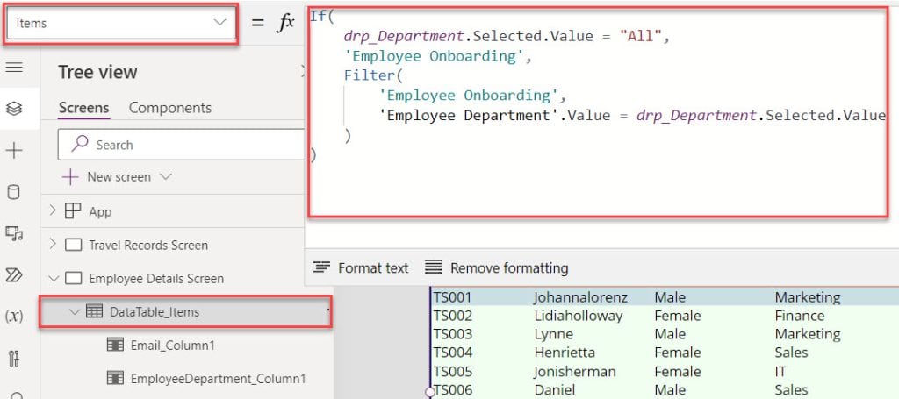Expand the App tree node
Viewport: 899px width, 399px height.
pos(53,210)
